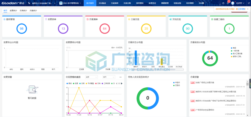This screenshot has width=251, height=117.
Task: Go to next legend page arrow
Action: [x=122, y=83]
